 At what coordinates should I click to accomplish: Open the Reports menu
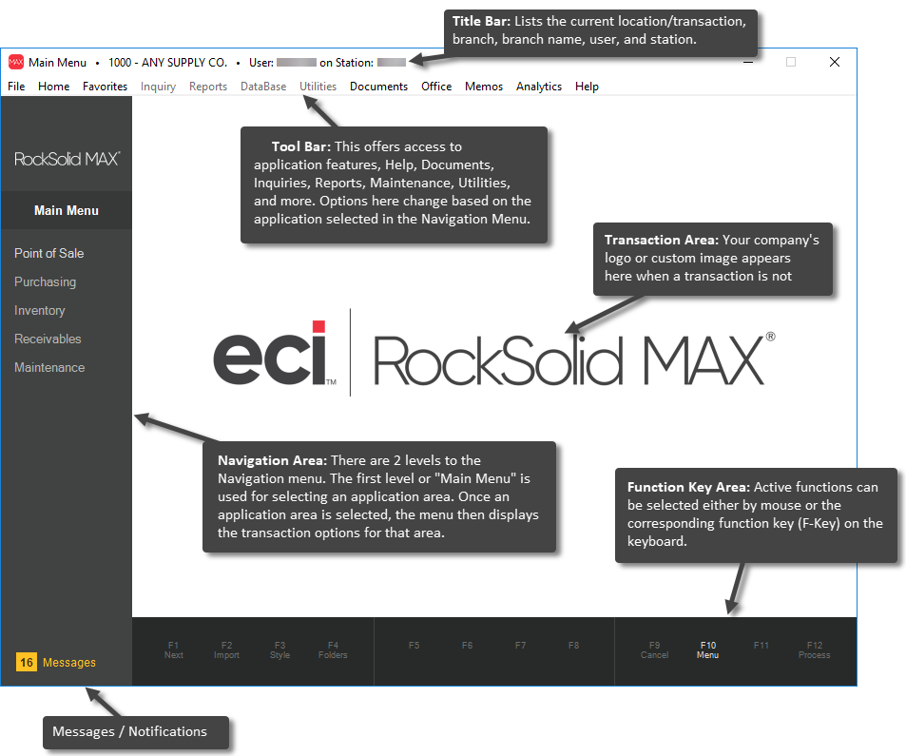[x=208, y=87]
